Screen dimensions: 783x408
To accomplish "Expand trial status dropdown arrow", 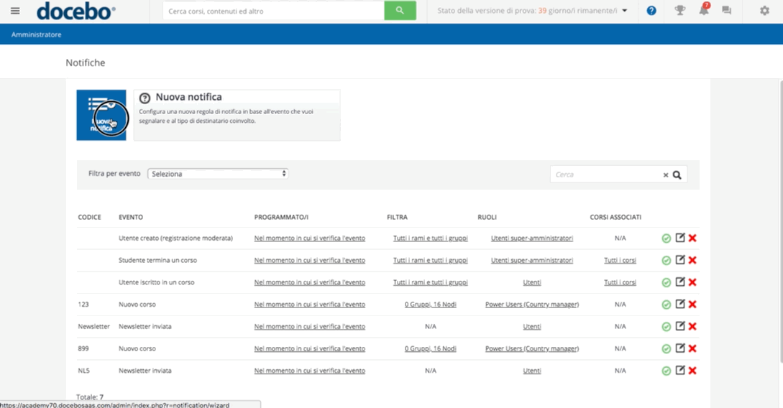I will tap(624, 11).
